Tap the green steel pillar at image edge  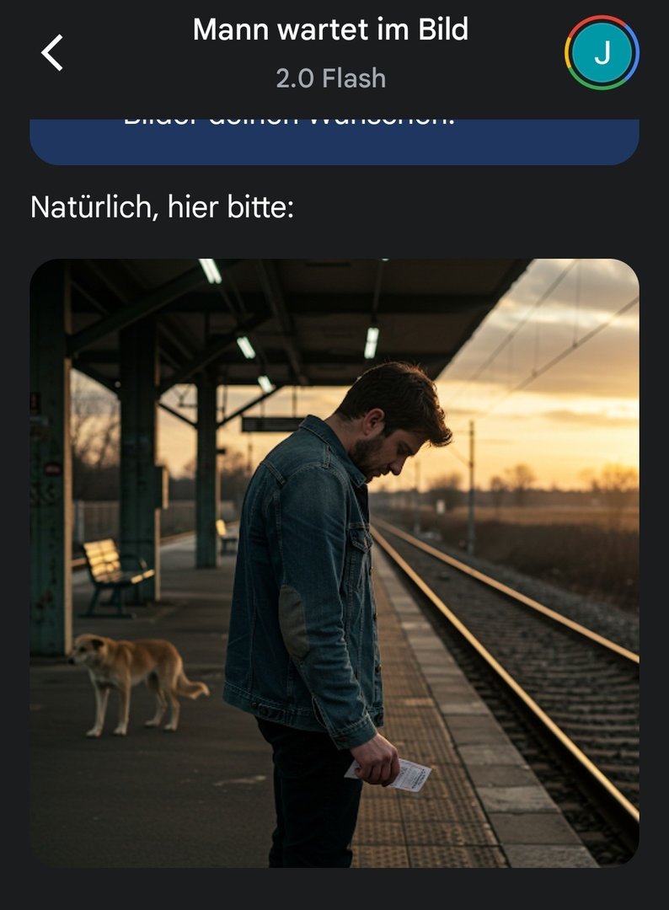point(50,458)
